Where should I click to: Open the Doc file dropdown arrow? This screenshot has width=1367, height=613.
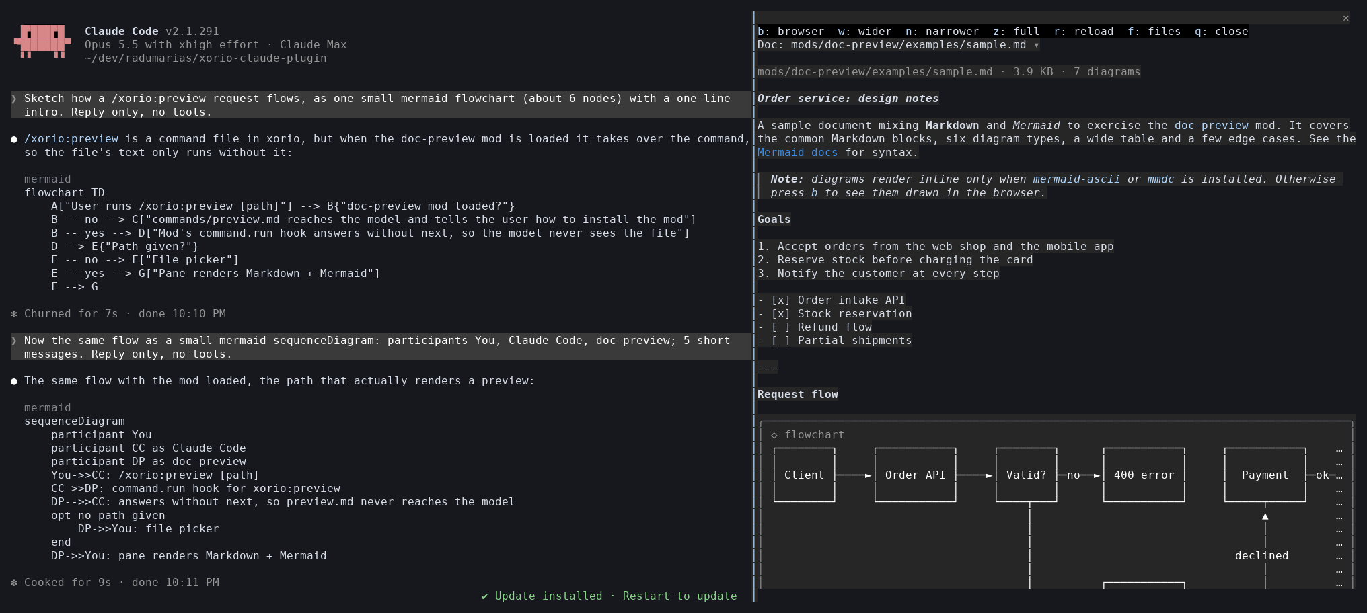click(x=1036, y=45)
